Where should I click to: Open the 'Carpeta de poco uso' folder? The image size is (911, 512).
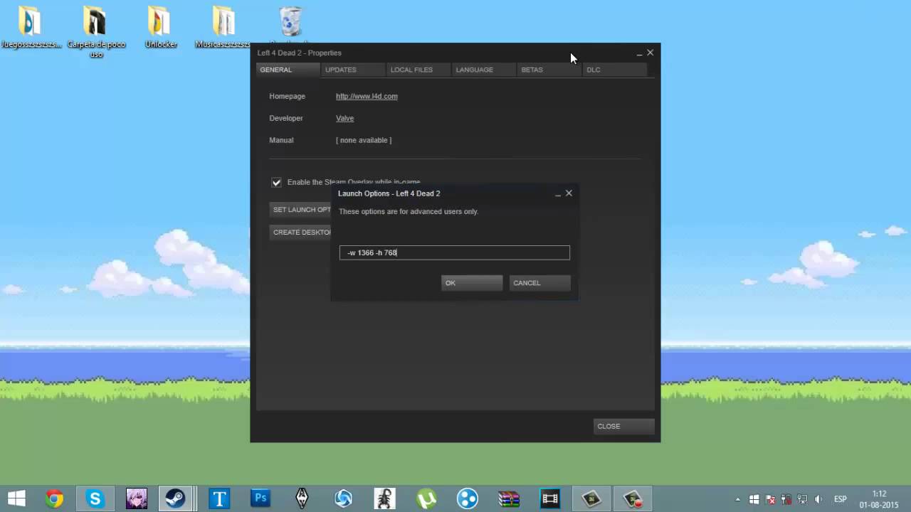click(x=96, y=32)
